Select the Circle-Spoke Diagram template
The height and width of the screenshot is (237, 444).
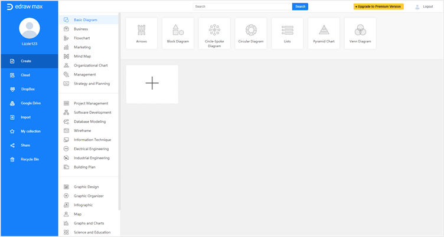click(214, 34)
